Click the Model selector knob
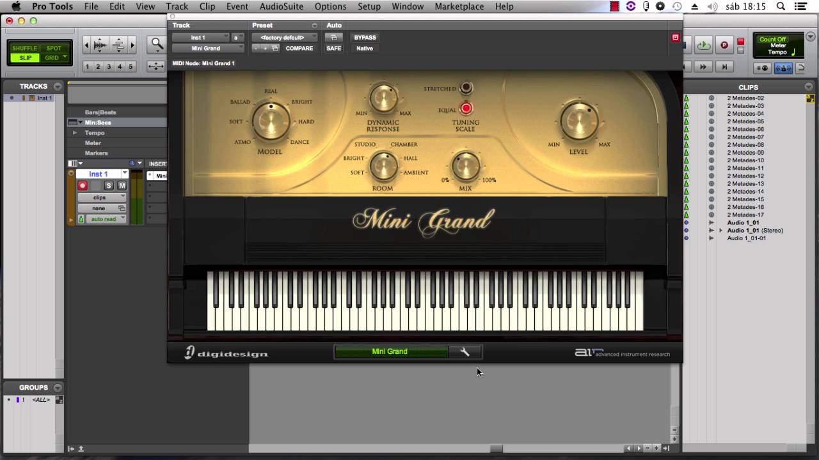 [270, 121]
